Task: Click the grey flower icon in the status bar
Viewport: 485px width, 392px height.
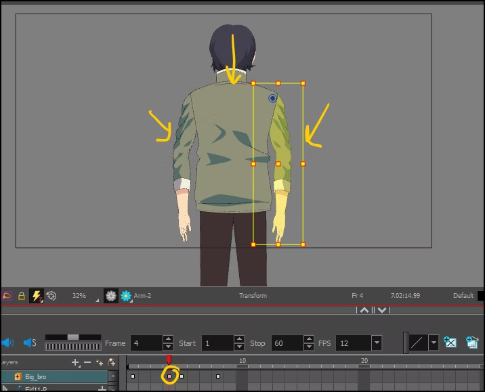Action: pos(110,296)
